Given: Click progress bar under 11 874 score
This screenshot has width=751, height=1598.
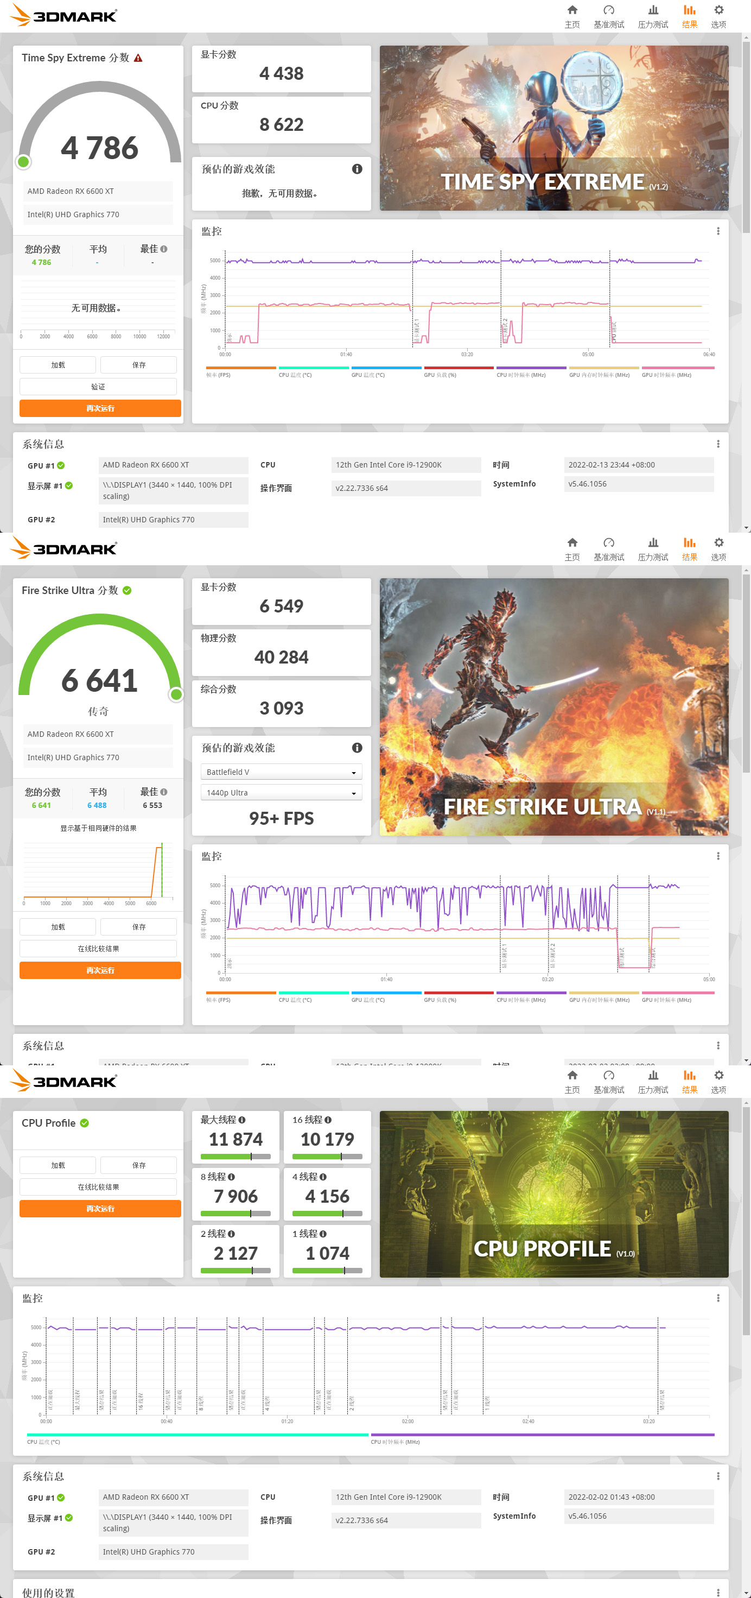Looking at the screenshot, I should [x=236, y=1157].
